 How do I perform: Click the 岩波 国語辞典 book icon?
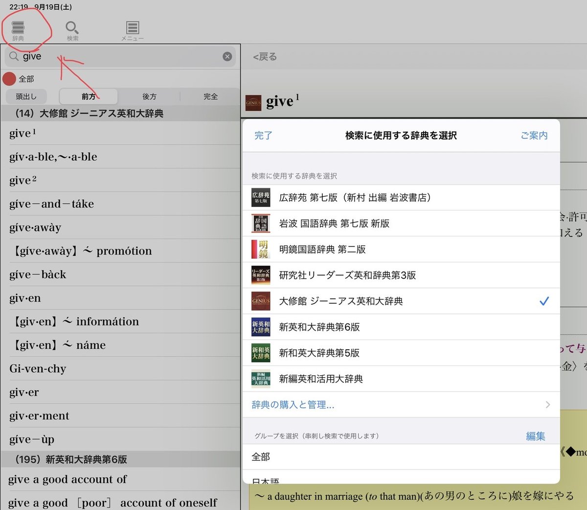tap(261, 223)
